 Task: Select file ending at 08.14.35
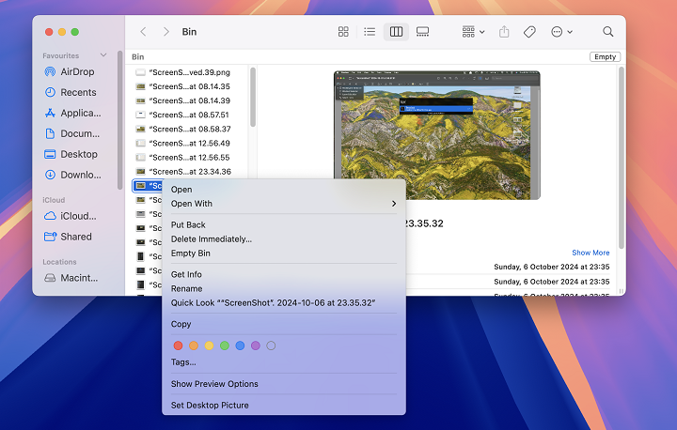tap(189, 86)
